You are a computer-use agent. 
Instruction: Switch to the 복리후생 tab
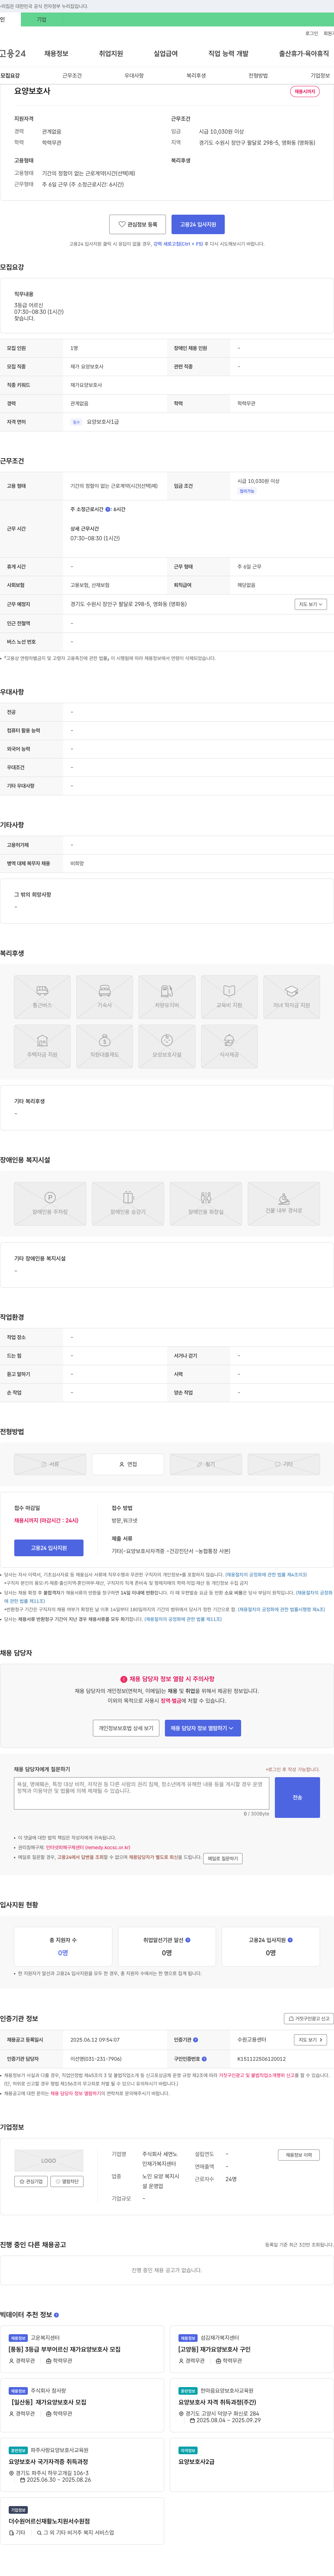click(x=196, y=75)
